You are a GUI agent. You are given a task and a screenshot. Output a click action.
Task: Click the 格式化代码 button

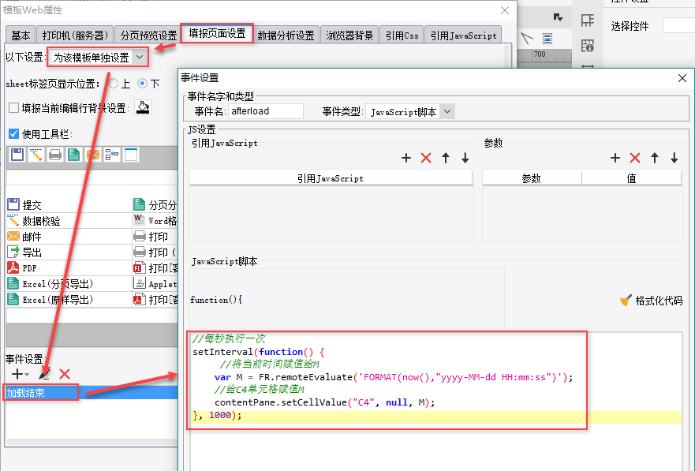click(651, 301)
